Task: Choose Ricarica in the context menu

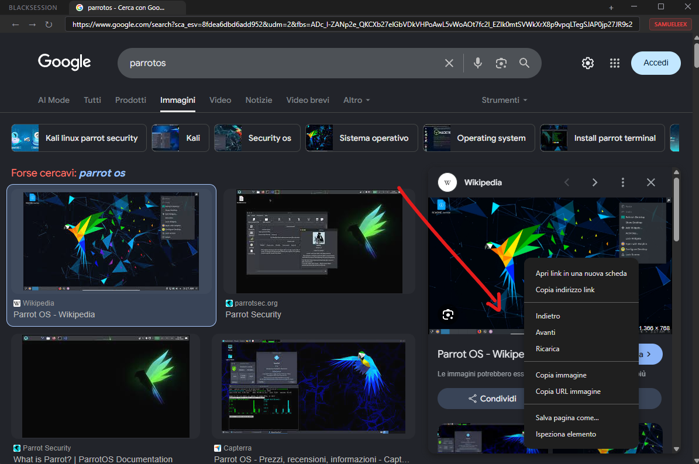Action: (x=581, y=349)
